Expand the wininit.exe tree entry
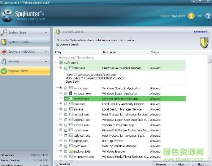Screen dimensions: 212x166 61,88
